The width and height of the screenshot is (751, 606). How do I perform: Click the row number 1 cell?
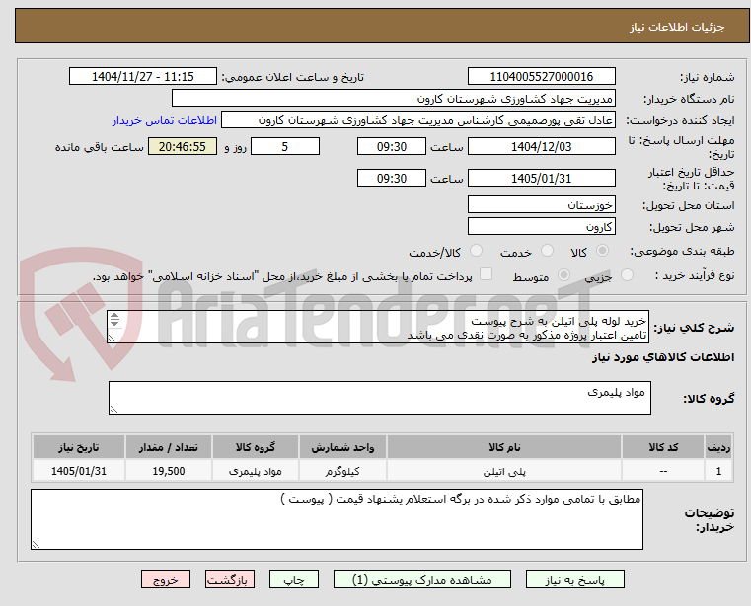point(718,471)
